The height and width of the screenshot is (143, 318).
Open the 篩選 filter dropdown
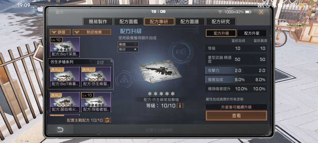60,32
